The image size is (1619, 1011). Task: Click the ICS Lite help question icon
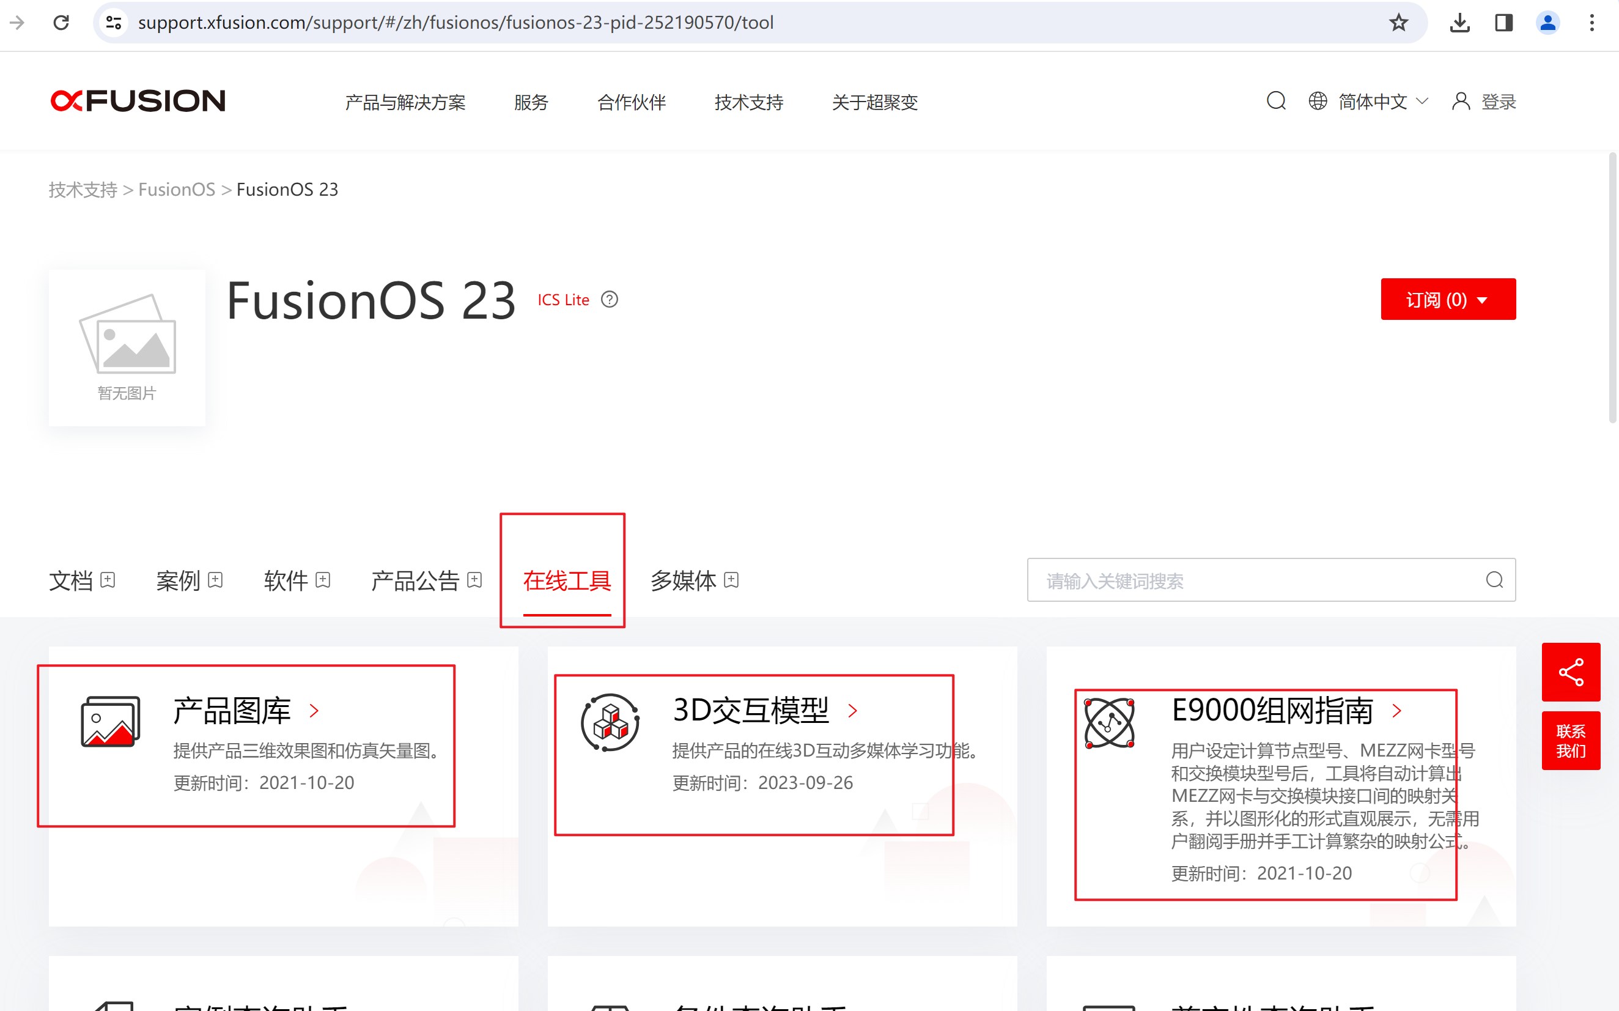[609, 300]
